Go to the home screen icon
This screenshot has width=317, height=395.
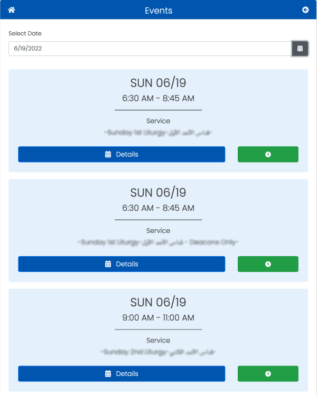(12, 10)
